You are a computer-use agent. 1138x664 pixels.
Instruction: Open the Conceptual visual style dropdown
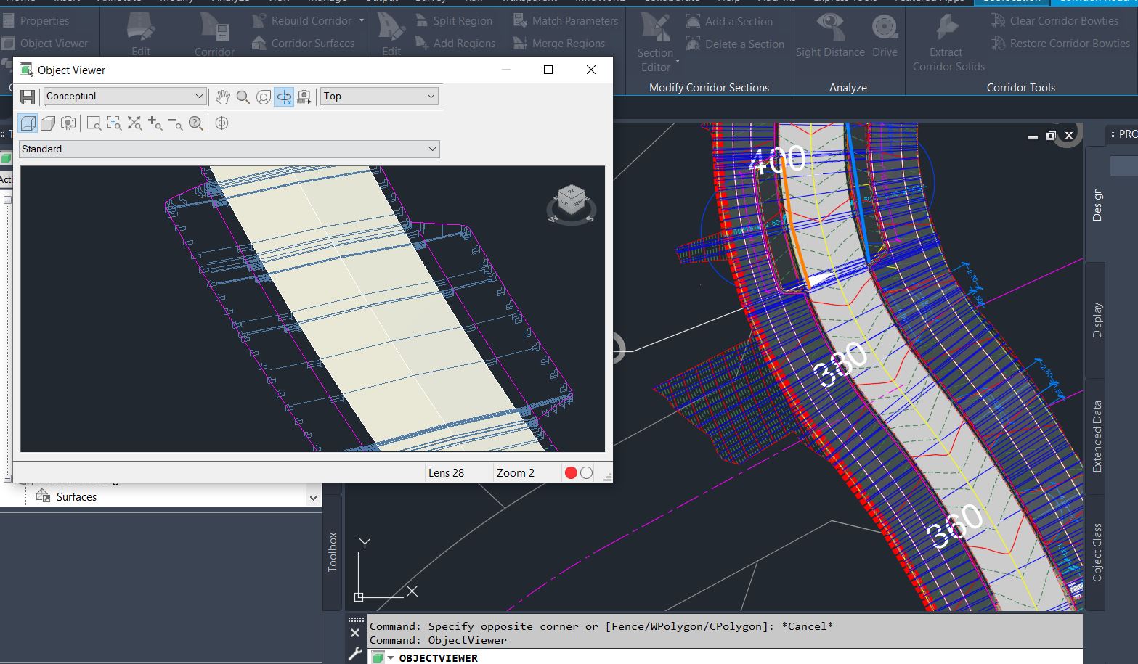tap(125, 96)
